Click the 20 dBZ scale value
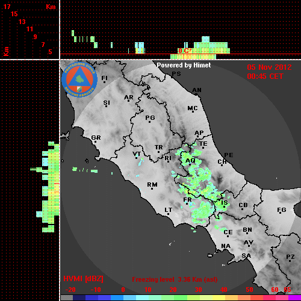This screenshot has height=301, width=301. 173,290
